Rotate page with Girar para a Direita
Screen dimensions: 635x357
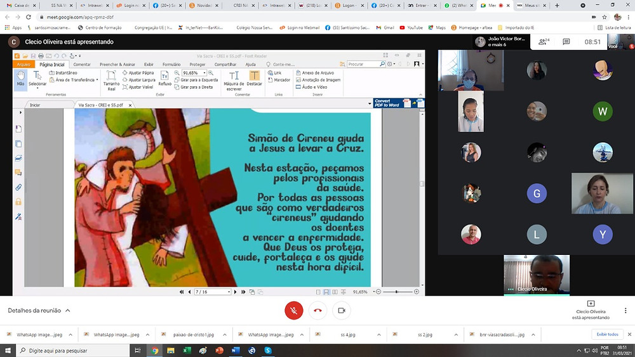point(194,87)
